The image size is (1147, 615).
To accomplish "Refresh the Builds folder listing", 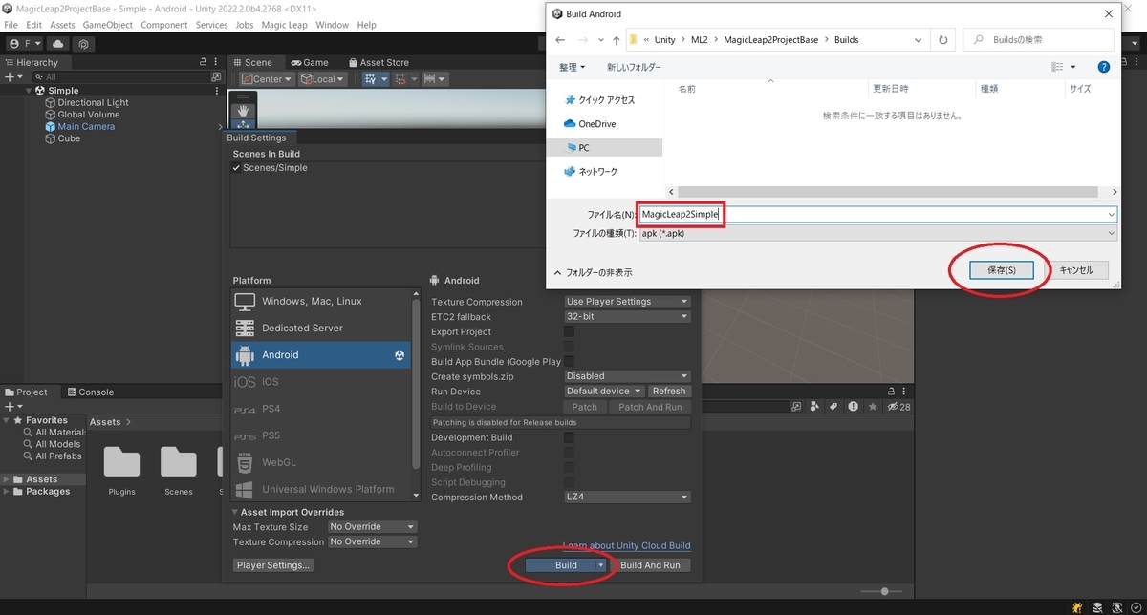I will 942,40.
